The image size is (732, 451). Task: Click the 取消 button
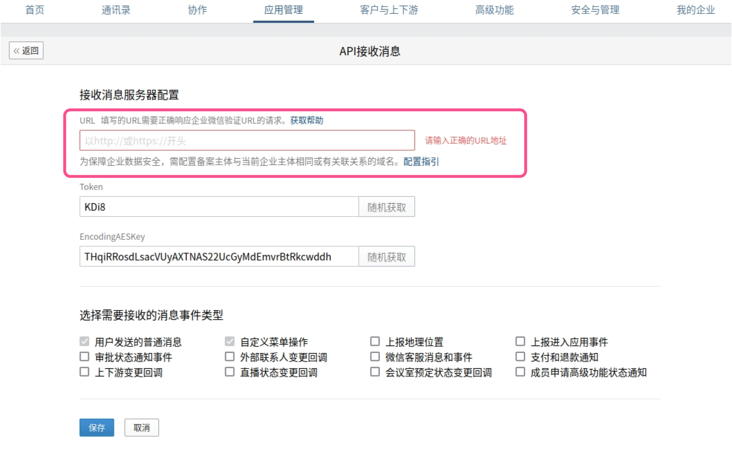click(x=142, y=428)
